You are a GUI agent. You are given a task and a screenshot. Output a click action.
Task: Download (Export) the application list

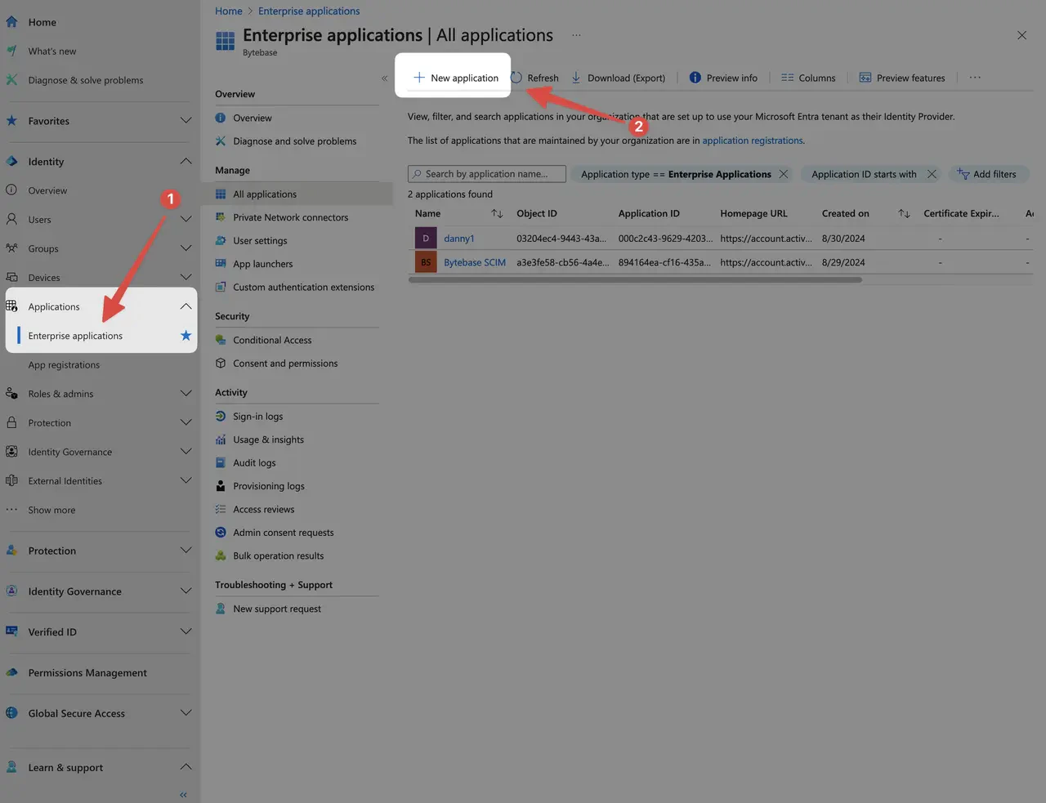point(619,78)
